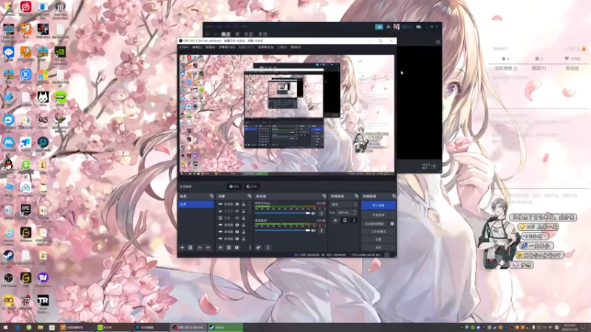This screenshot has width=591, height=332.
Task: Open source properties gear in Sources toolbar
Action: (236, 248)
